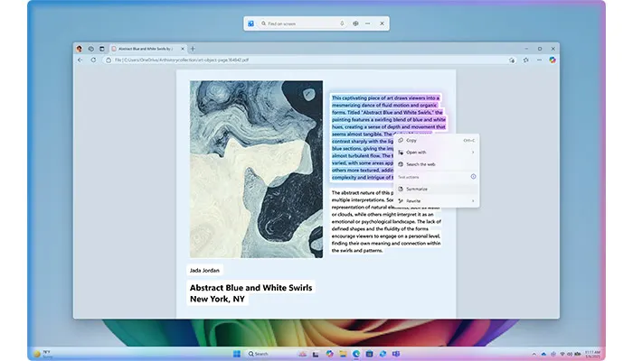This screenshot has height=361, width=633.
Task: Open the Edge workspaces icon
Action: 90,49
